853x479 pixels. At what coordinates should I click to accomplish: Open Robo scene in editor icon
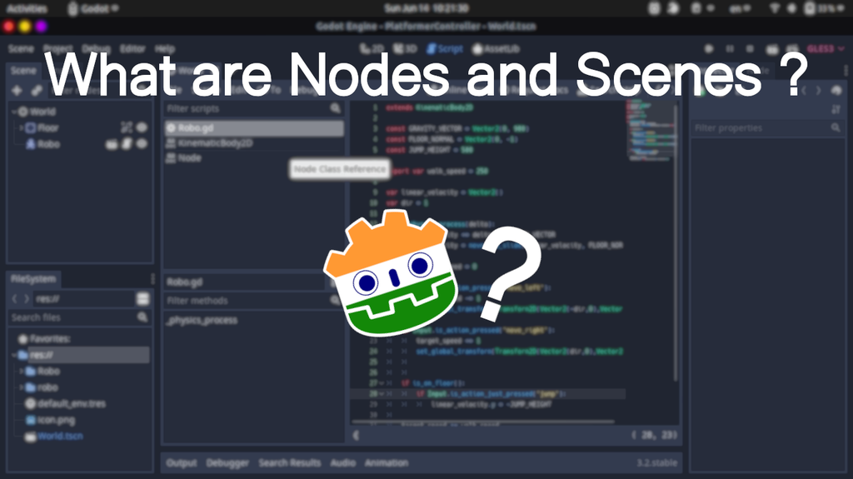pyautogui.click(x=112, y=144)
